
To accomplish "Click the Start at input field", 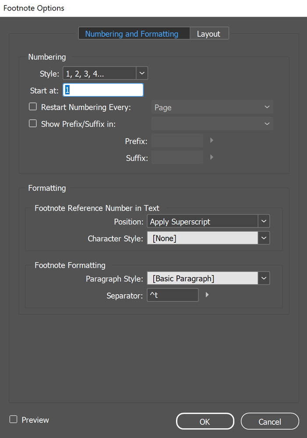I will [x=103, y=90].
